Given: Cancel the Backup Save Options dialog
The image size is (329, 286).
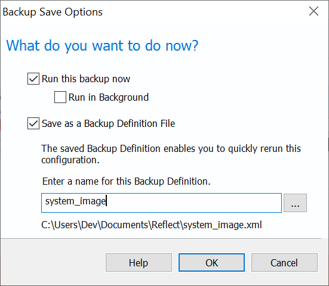Looking at the screenshot, I should 284,263.
